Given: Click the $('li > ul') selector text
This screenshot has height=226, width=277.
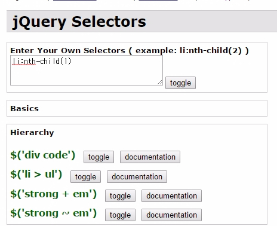Looking at the screenshot, I should click(x=36, y=175).
